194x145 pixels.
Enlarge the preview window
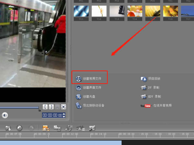coord(63,107)
